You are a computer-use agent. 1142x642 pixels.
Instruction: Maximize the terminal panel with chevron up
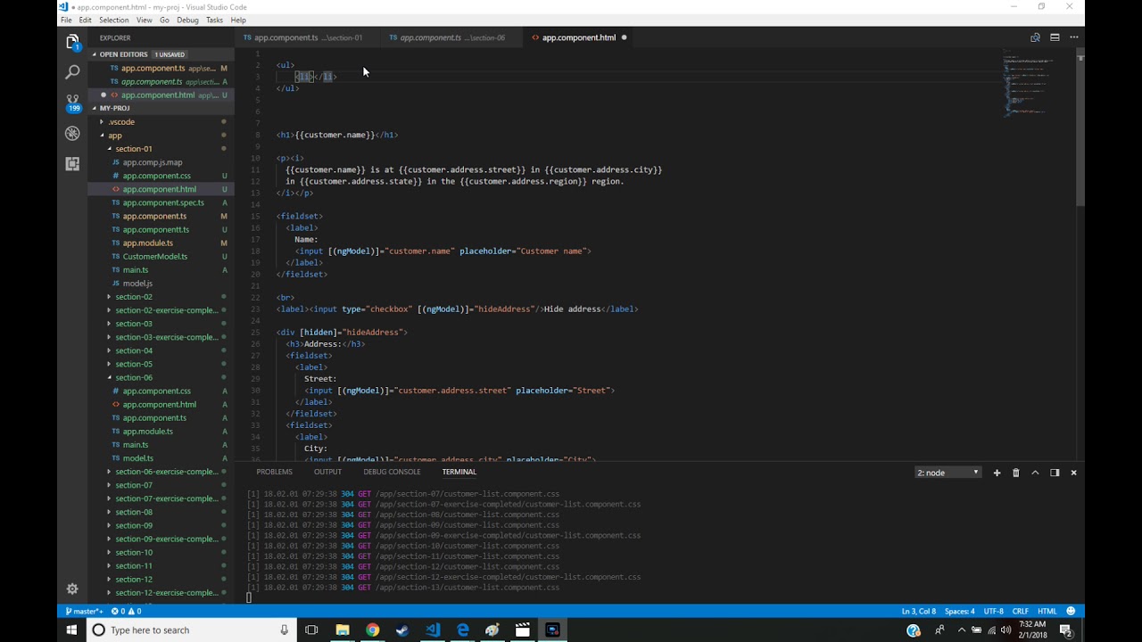[1035, 473]
